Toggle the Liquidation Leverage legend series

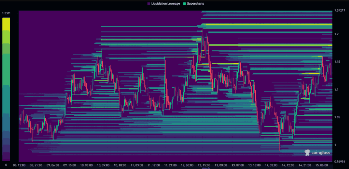[x=163, y=4]
